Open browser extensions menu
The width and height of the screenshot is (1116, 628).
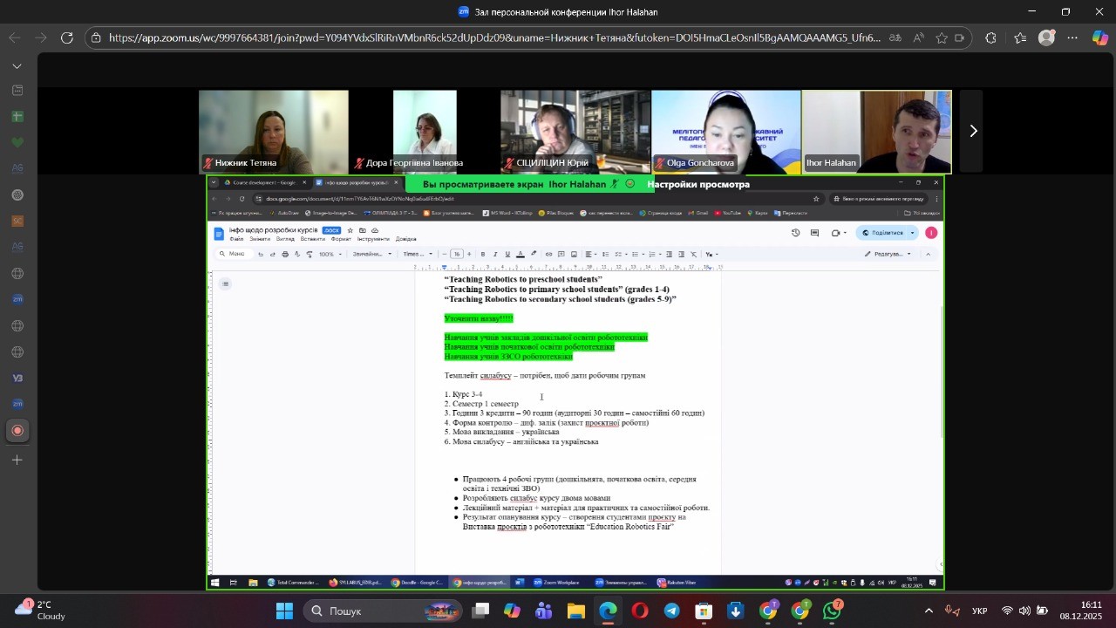click(990, 38)
